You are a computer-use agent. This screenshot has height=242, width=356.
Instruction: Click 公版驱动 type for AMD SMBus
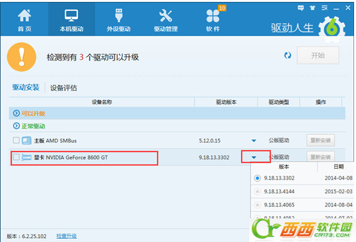point(279,141)
